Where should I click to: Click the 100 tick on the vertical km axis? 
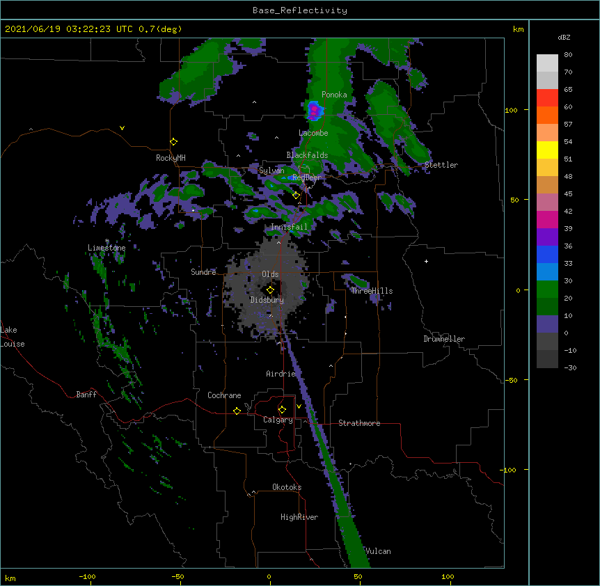tap(511, 110)
